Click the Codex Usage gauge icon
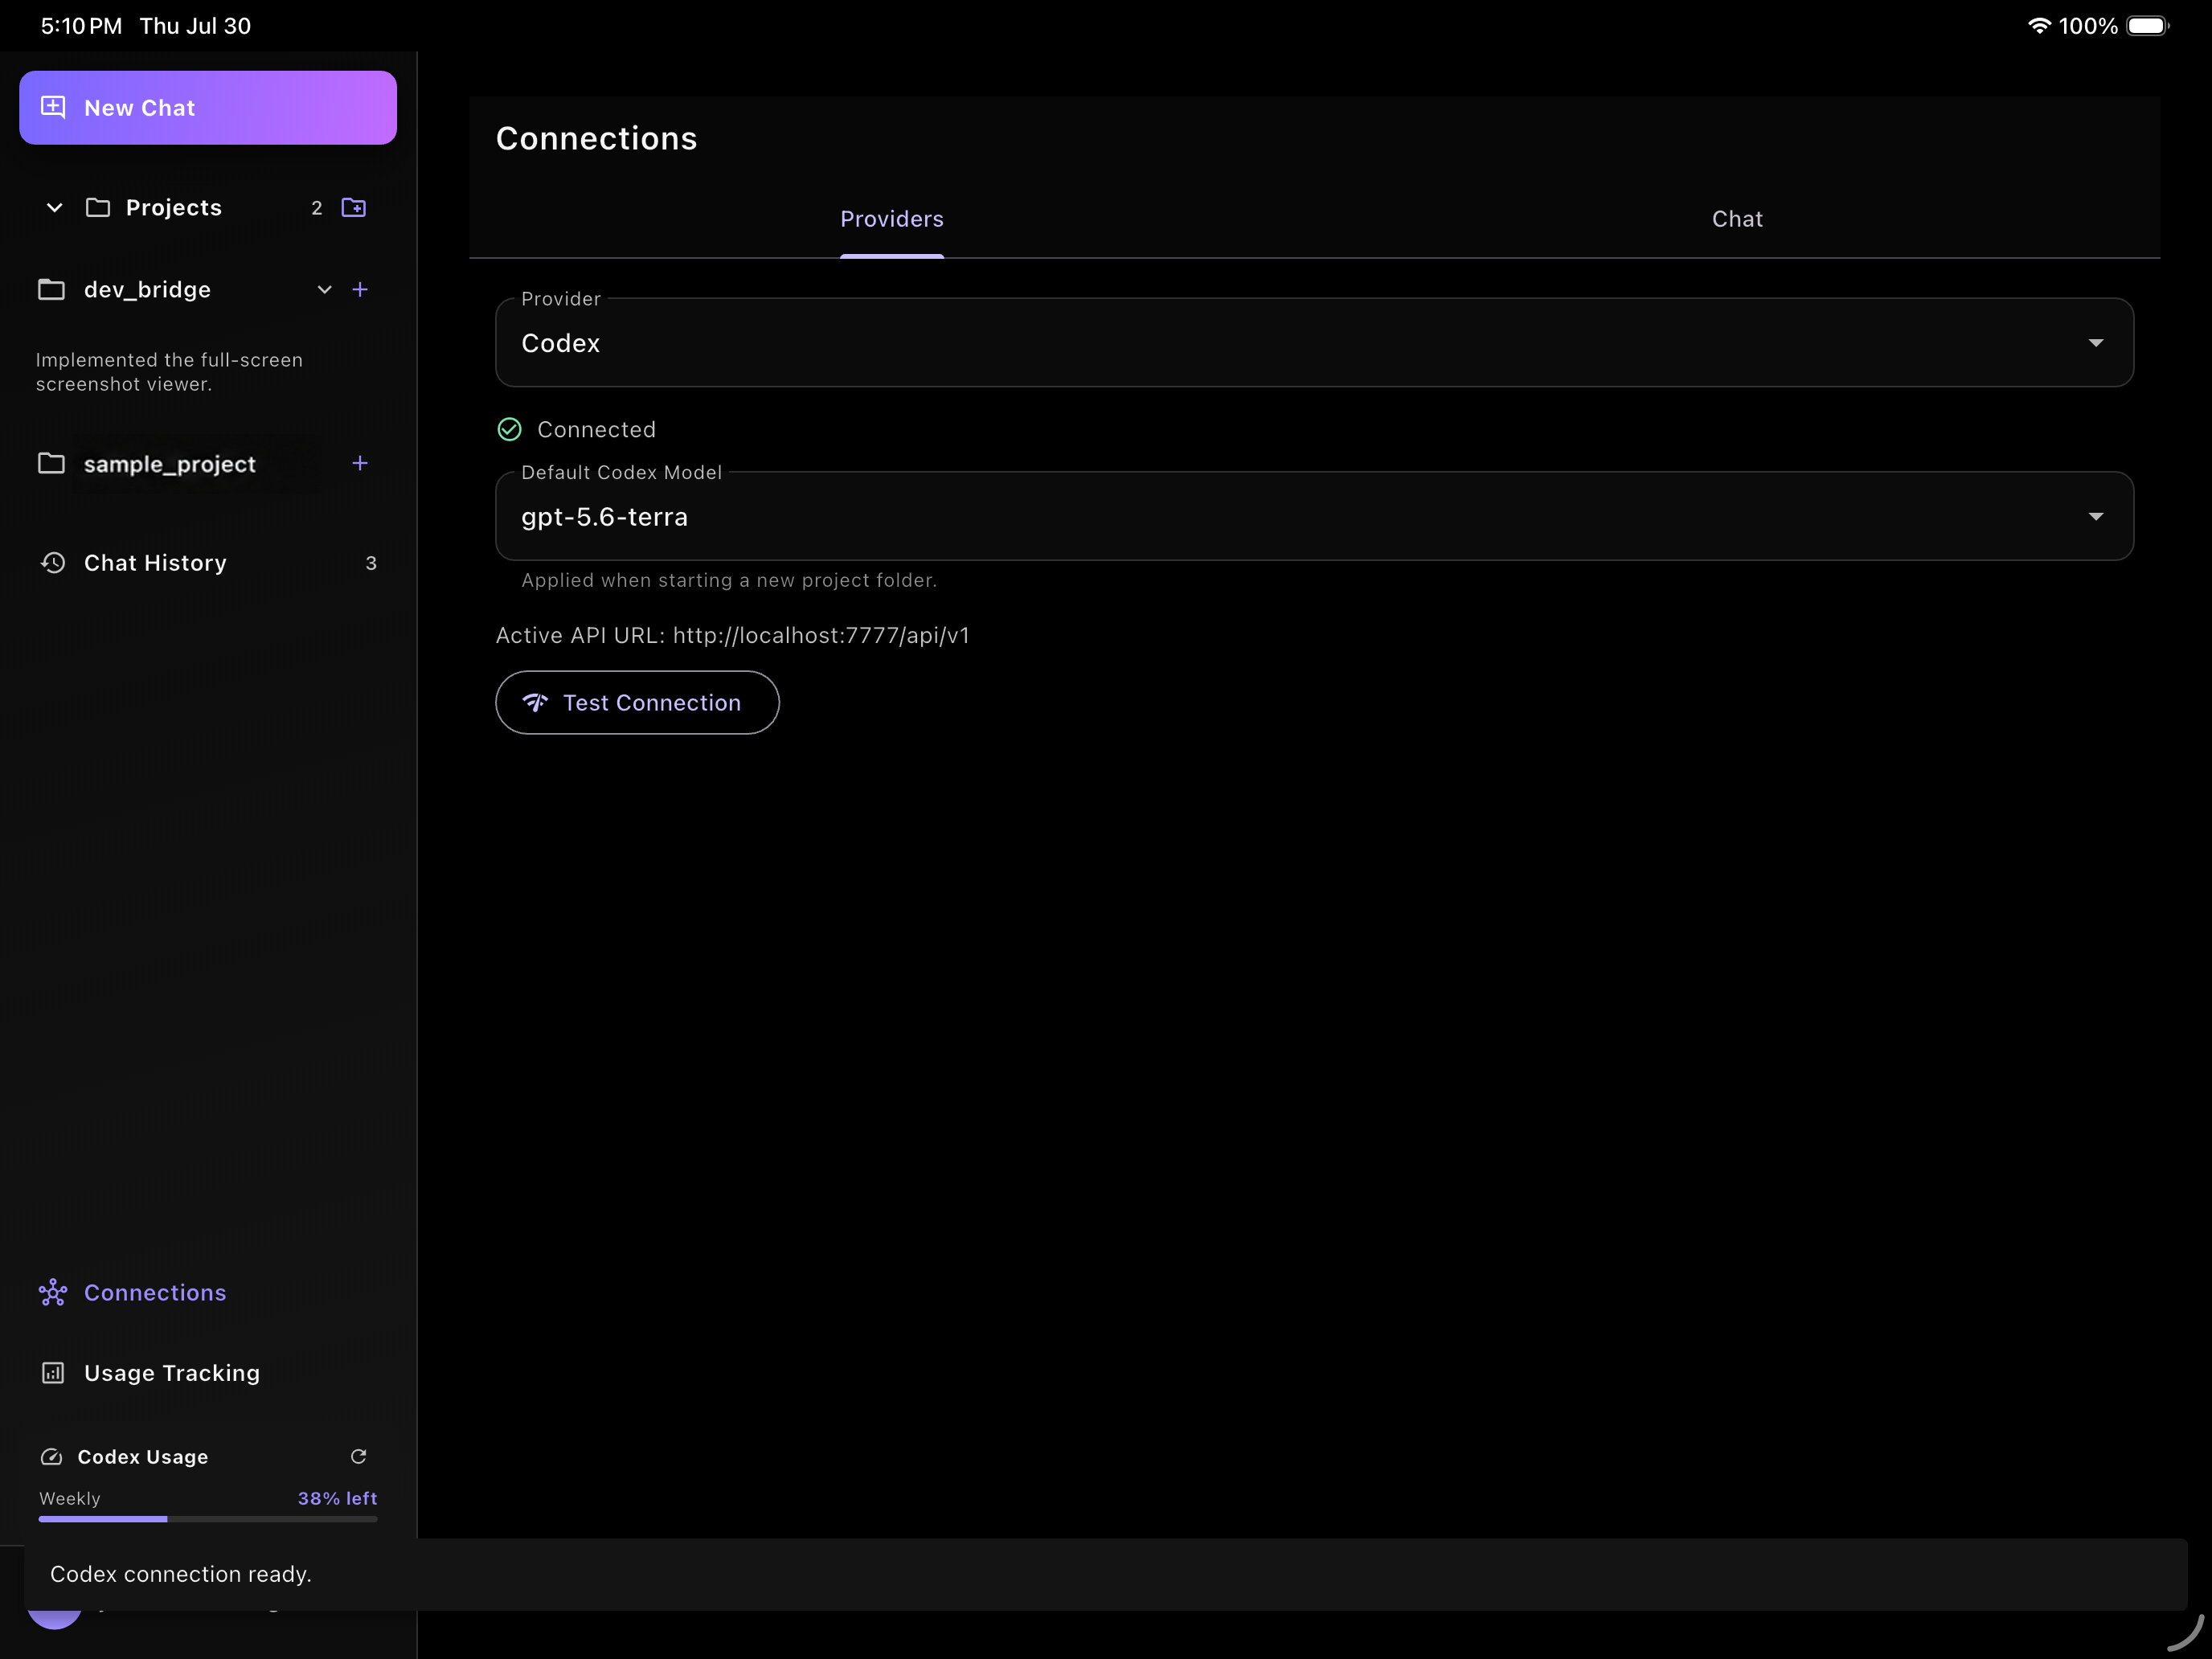 click(52, 1457)
